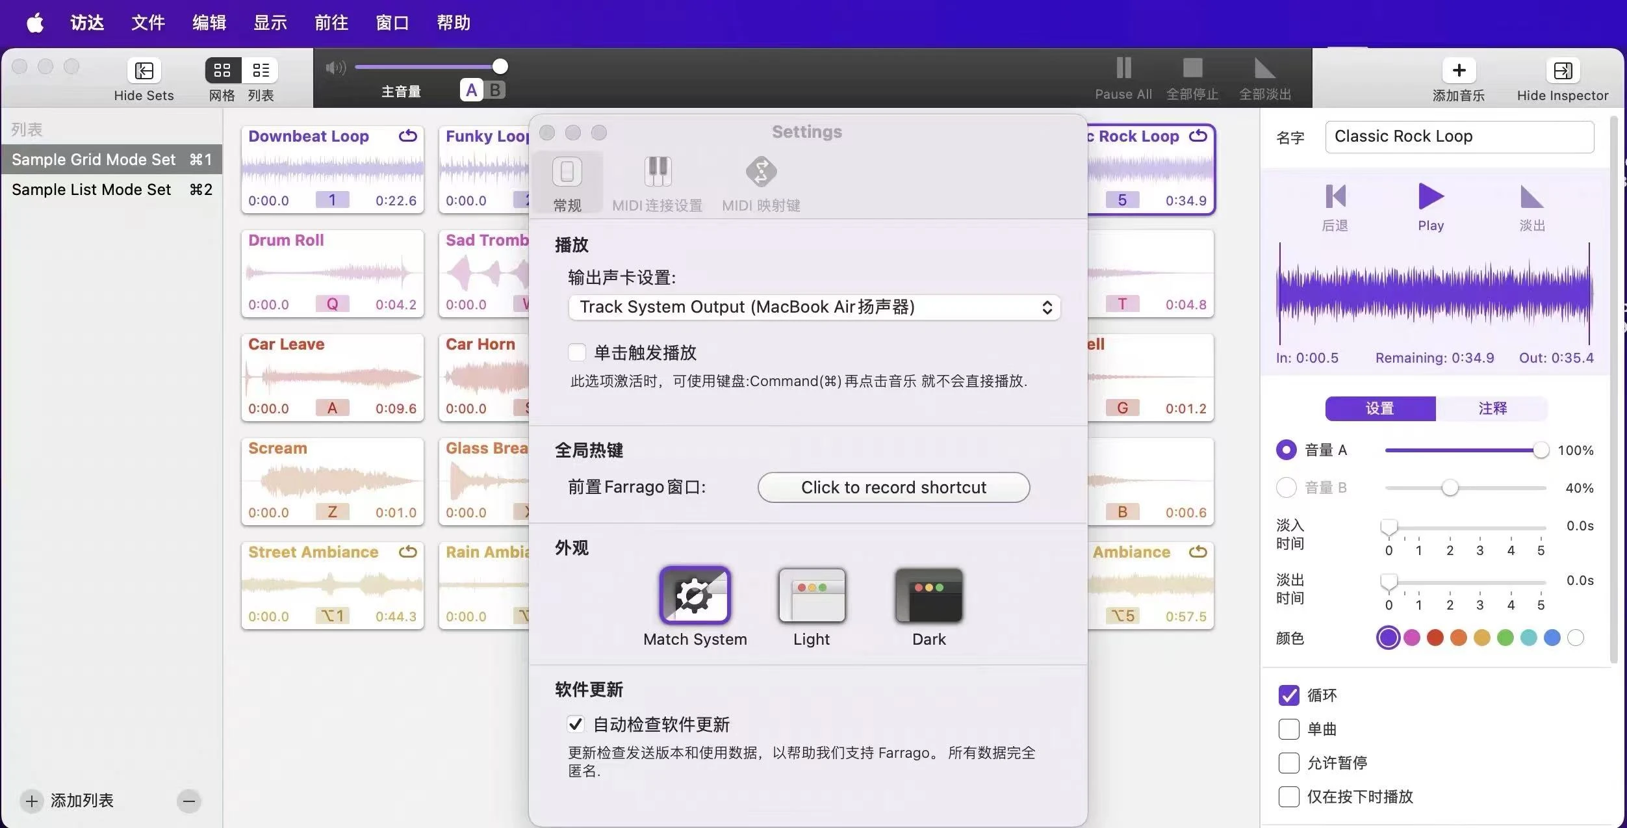Enable the hold to play (仅在按下时播放) checkbox

[x=1288, y=797]
